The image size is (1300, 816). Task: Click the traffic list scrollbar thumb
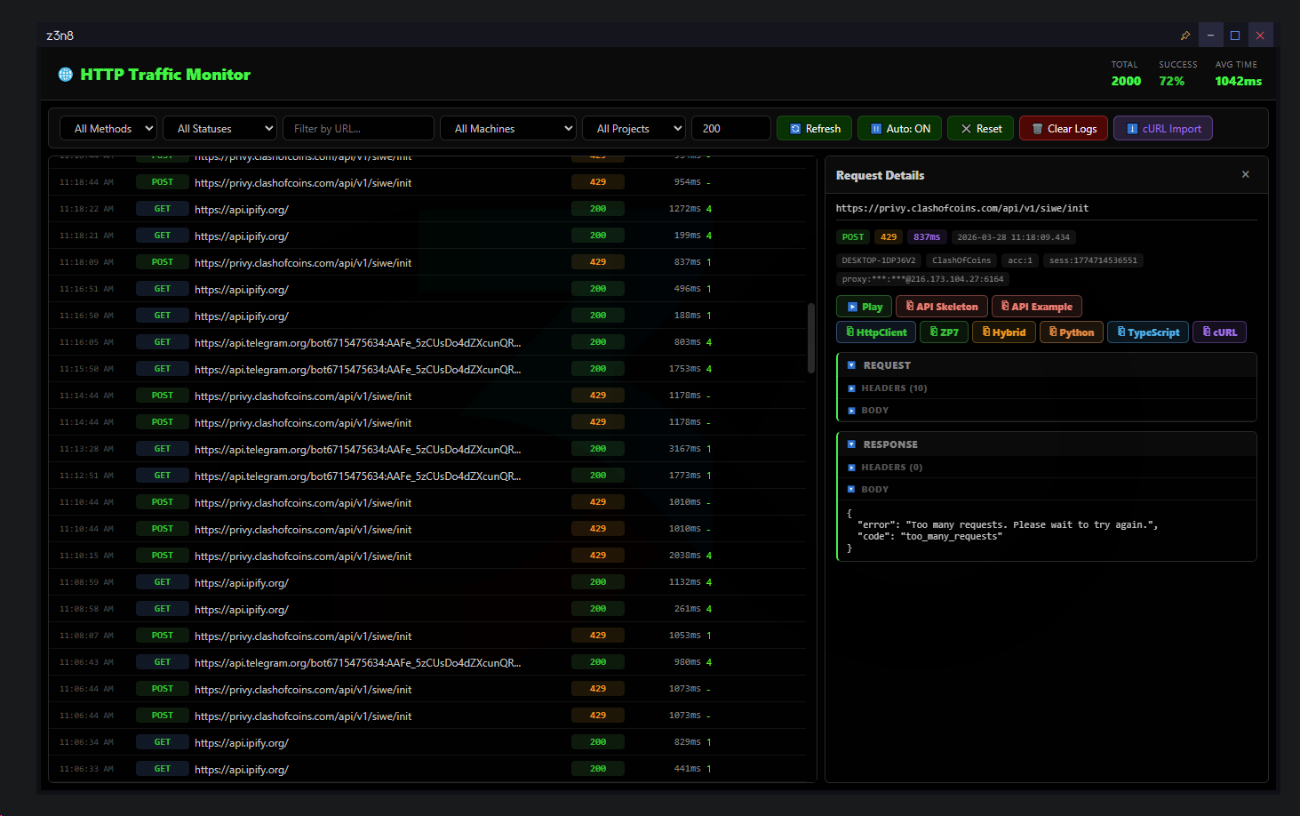pos(810,339)
